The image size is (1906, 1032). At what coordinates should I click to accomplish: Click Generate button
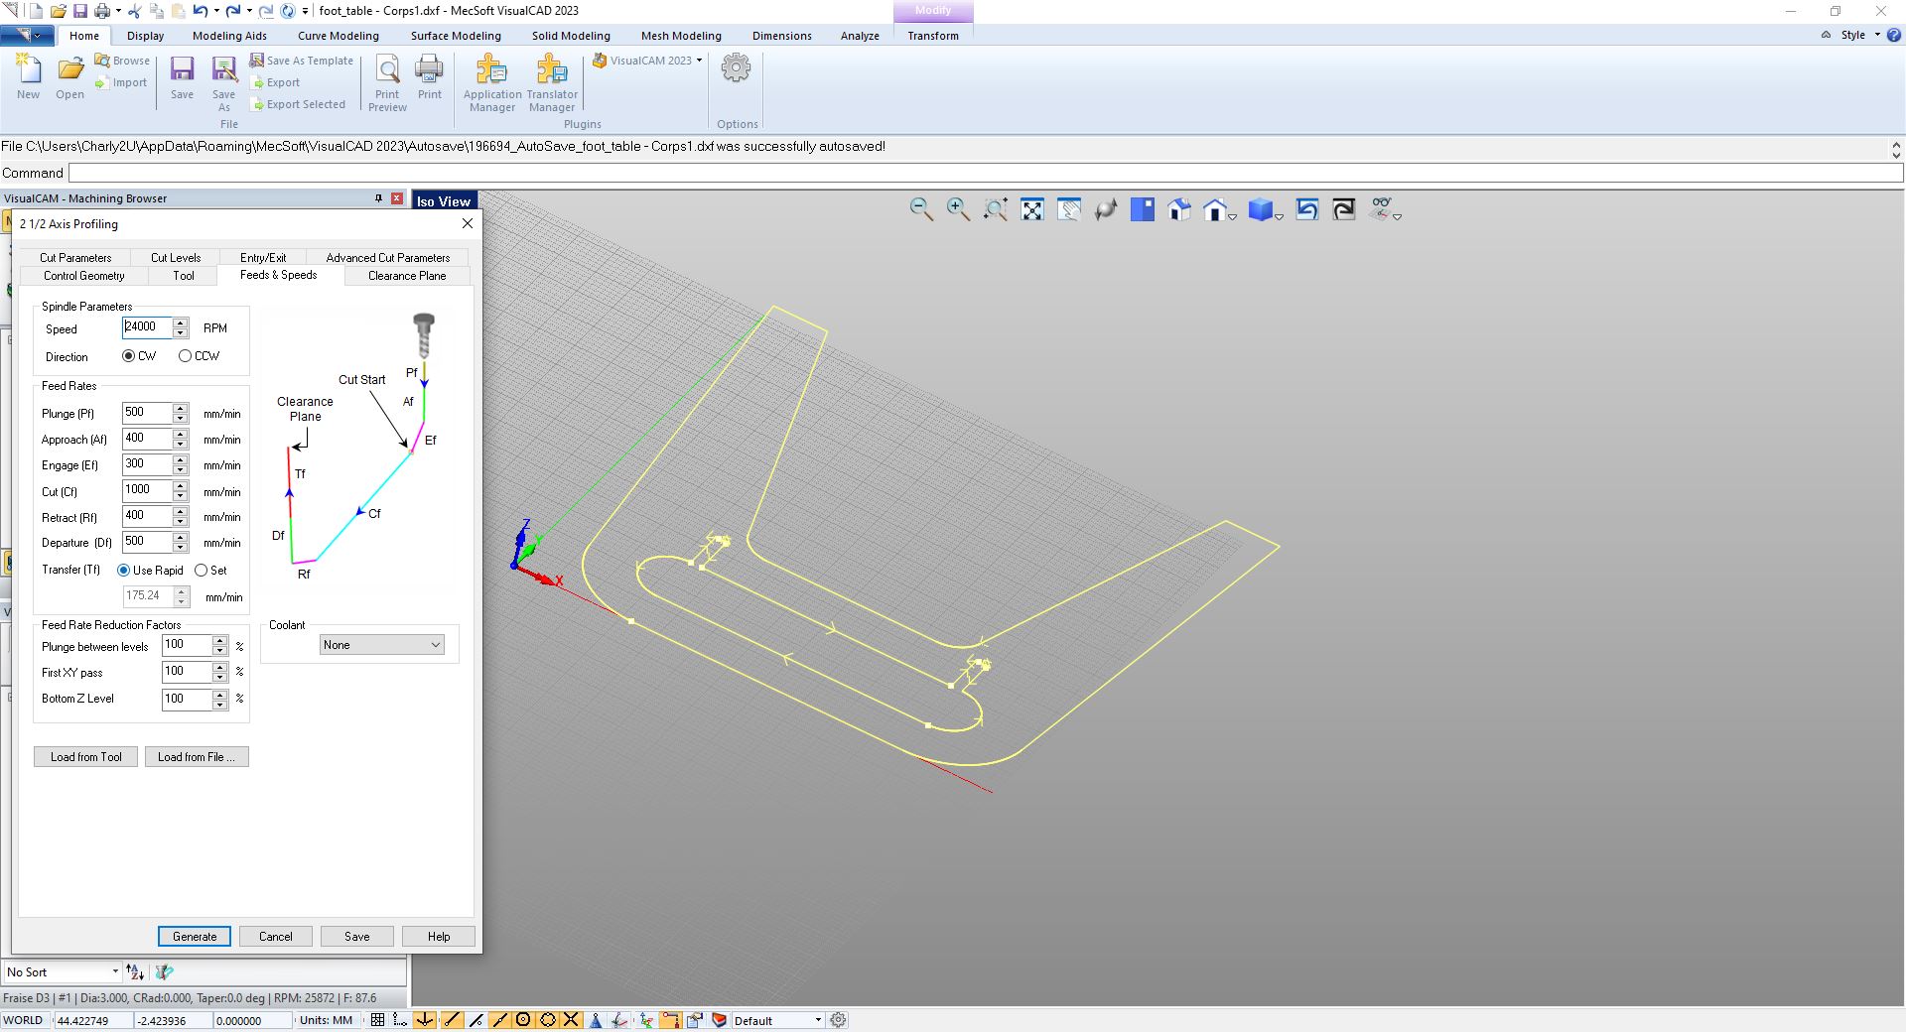(x=195, y=937)
